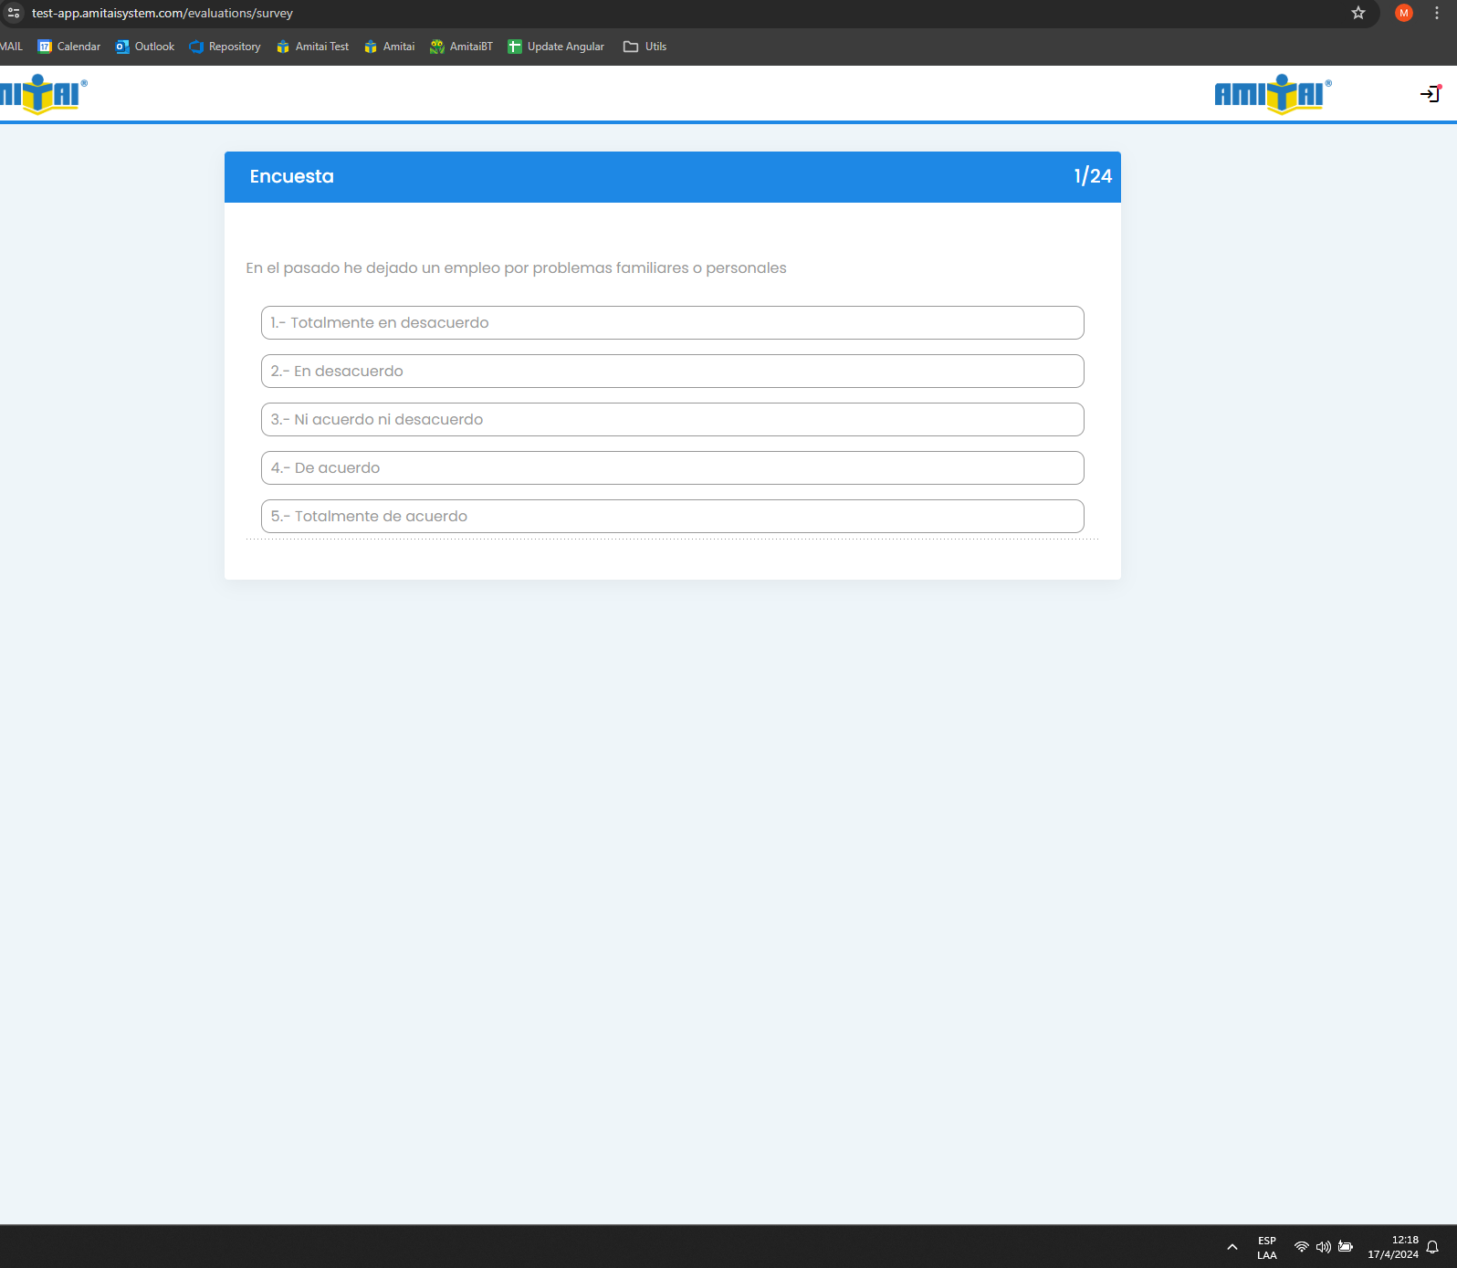Open the Windows notification bell

click(x=1432, y=1247)
